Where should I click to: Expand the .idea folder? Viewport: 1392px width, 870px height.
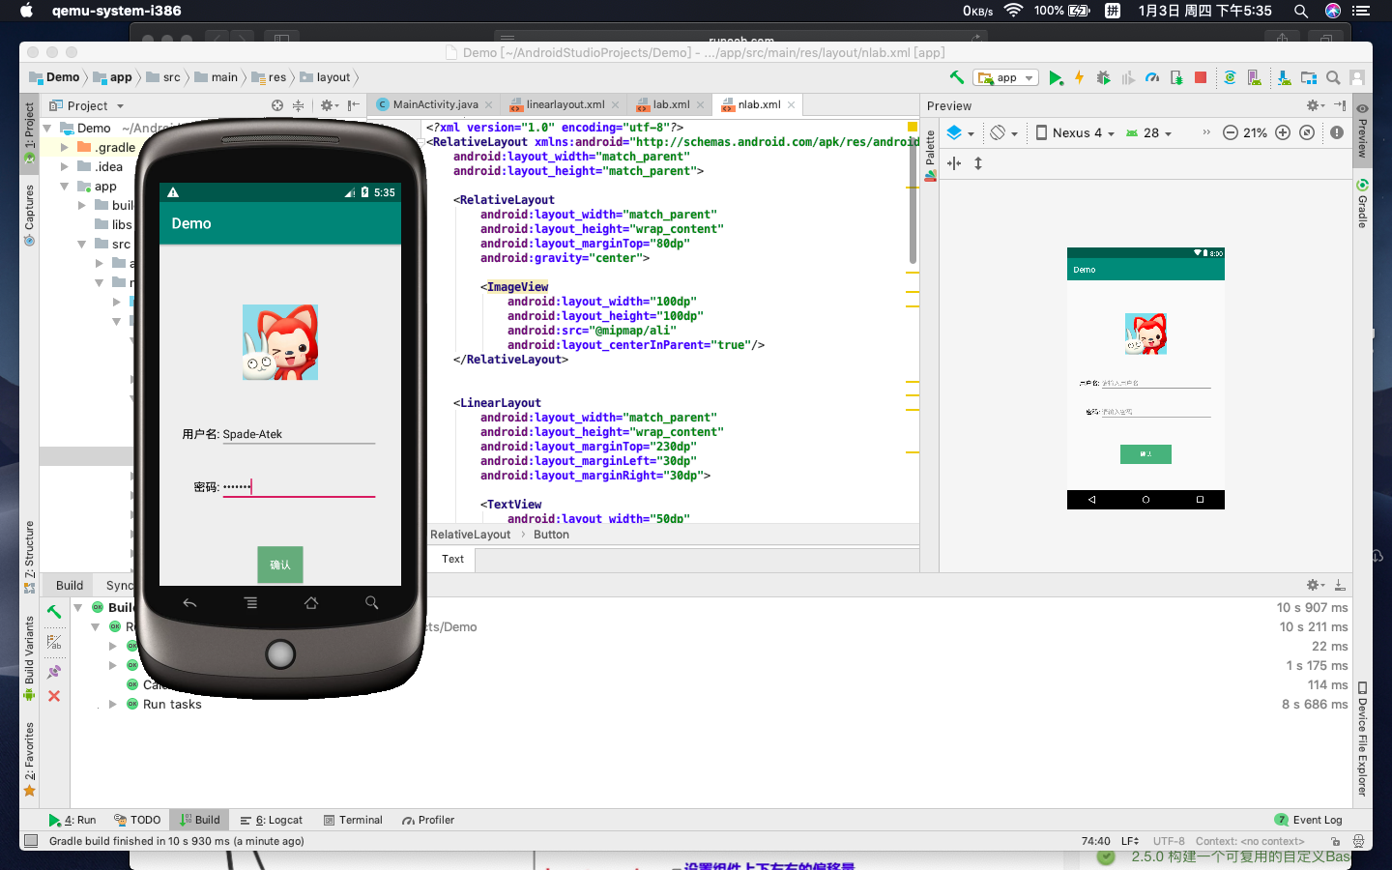coord(65,166)
